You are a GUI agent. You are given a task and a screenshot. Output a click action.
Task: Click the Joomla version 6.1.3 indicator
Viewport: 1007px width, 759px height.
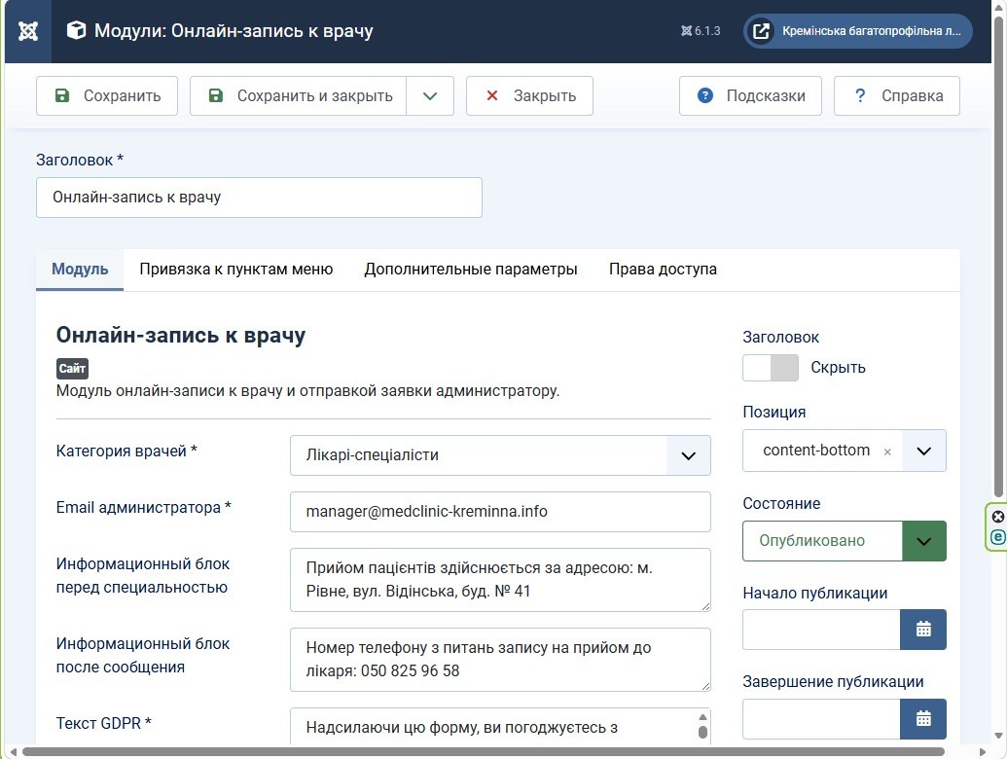[x=701, y=31]
